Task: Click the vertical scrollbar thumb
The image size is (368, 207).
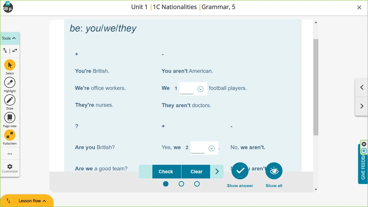Action: 316,86
